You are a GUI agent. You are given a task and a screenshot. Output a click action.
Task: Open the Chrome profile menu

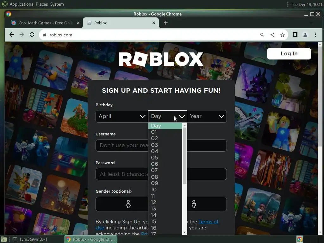coord(305,35)
